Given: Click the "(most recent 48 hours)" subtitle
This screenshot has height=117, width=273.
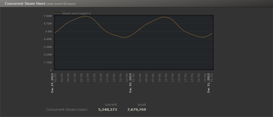Looking at the screenshot, I should pos(61,4).
